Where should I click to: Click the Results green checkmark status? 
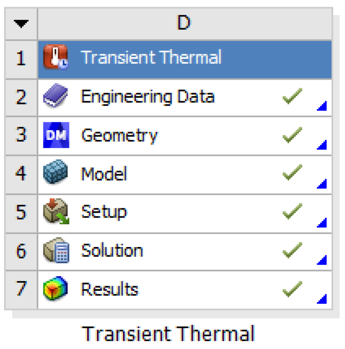click(x=292, y=289)
